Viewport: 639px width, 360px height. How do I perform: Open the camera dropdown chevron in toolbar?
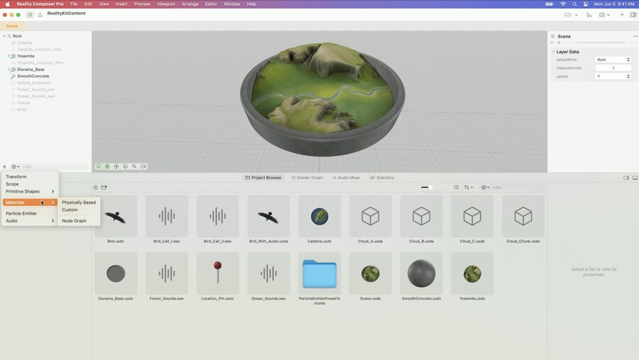(x=608, y=15)
